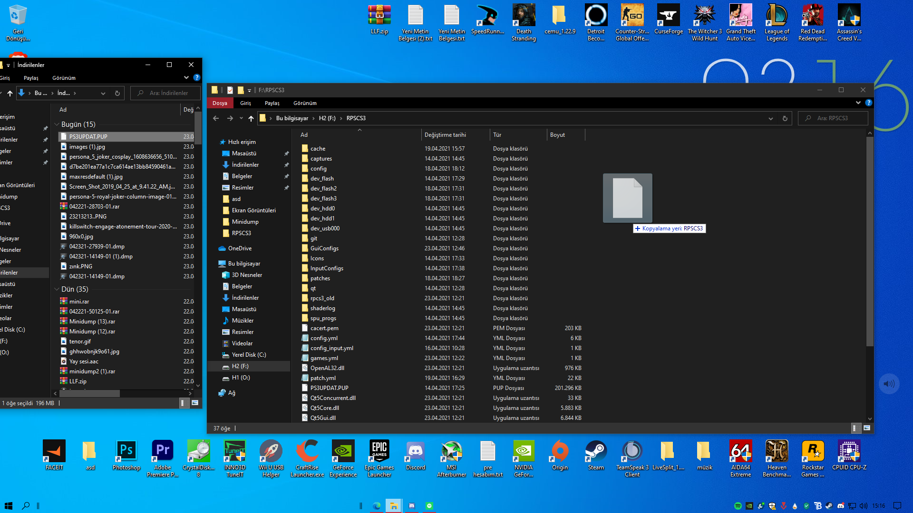Launch Wii U USB Helper

271,458
